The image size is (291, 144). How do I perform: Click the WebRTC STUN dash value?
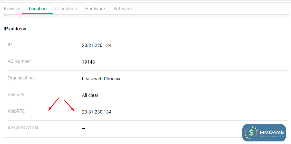tap(84, 128)
